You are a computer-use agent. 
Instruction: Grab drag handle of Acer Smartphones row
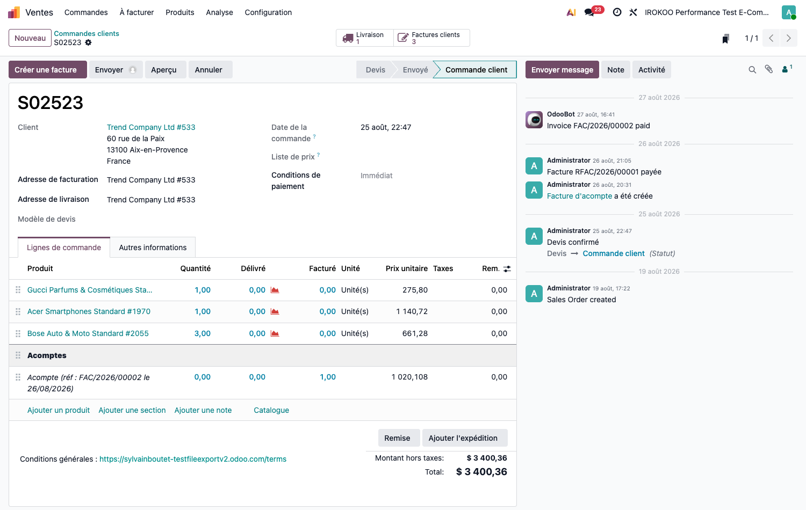(18, 311)
